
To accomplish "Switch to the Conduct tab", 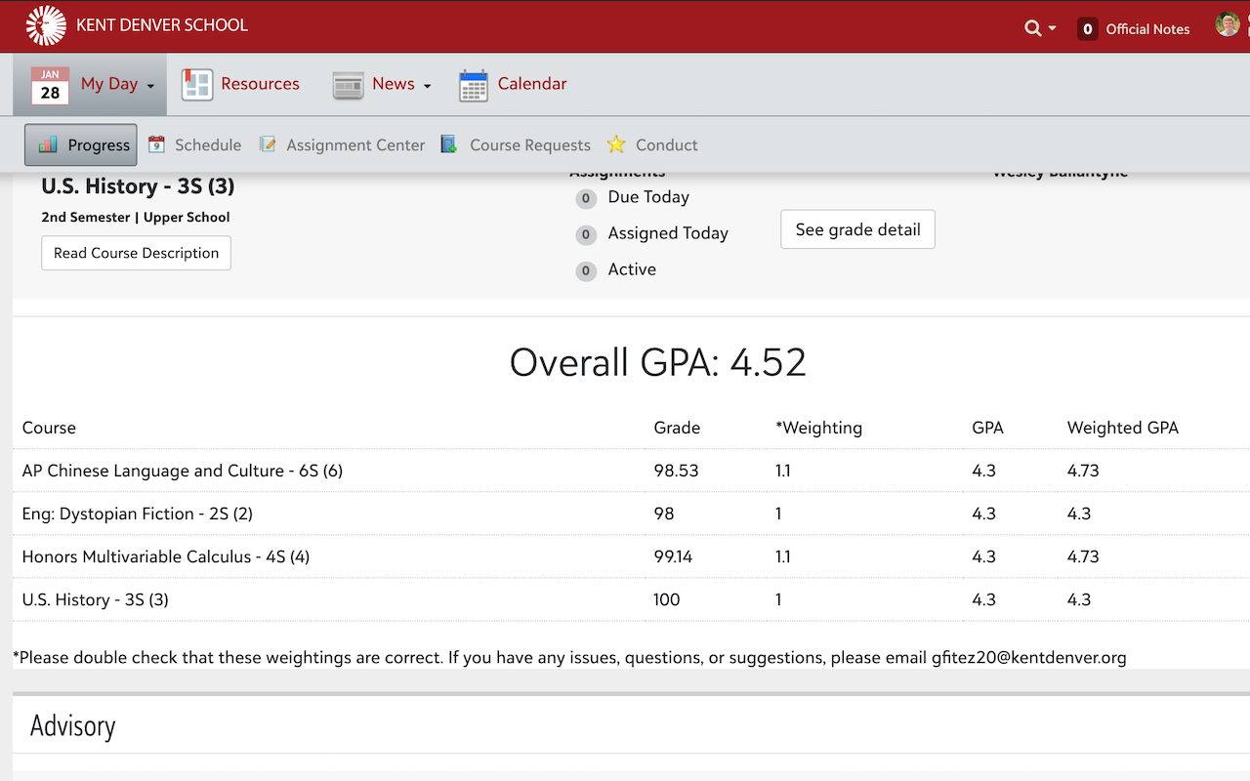I will [x=667, y=145].
